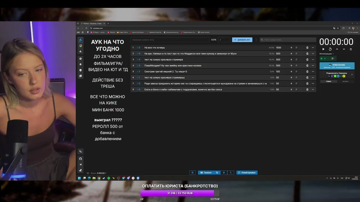The width and height of the screenshot is (360, 202).
Task: Delete the "Ради завоза" lot
Action: tap(307, 84)
